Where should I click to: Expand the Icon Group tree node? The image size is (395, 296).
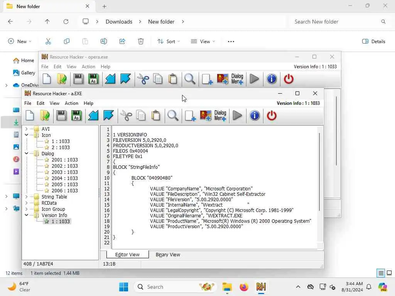pyautogui.click(x=26, y=209)
